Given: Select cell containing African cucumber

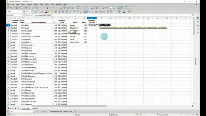Looking at the screenshot, I should [x=39, y=36].
